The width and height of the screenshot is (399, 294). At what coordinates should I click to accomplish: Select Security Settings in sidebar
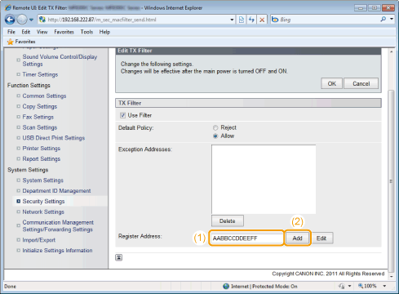point(43,201)
